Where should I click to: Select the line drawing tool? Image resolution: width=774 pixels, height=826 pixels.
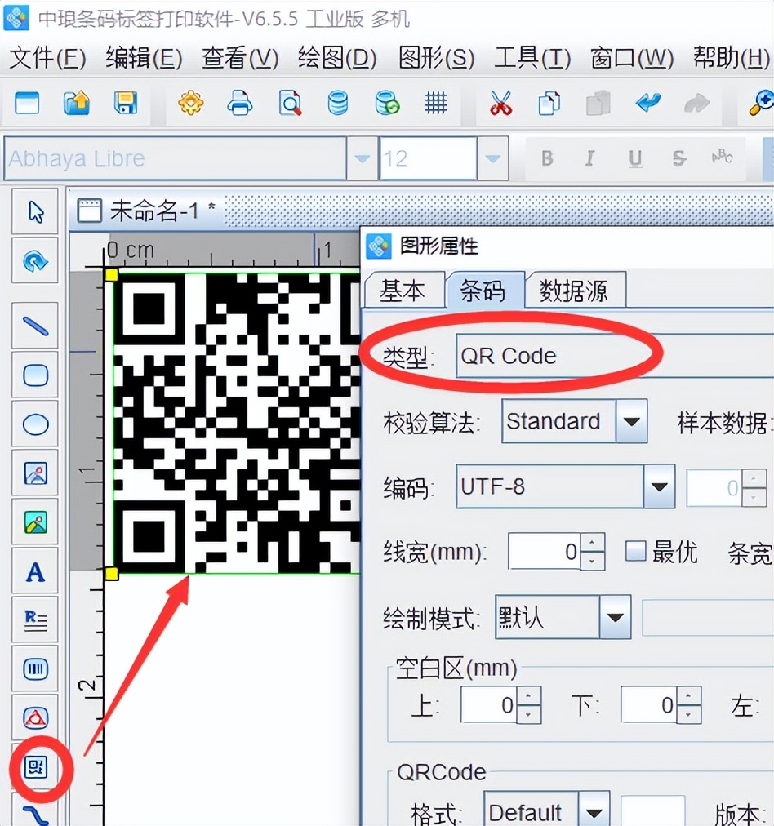tap(35, 326)
